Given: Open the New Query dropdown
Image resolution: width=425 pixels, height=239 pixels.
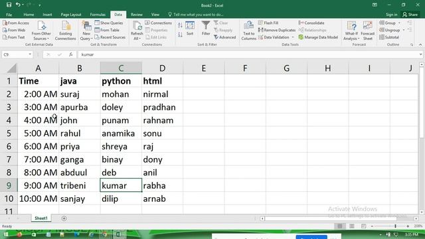Looking at the screenshot, I should click(x=86, y=31).
